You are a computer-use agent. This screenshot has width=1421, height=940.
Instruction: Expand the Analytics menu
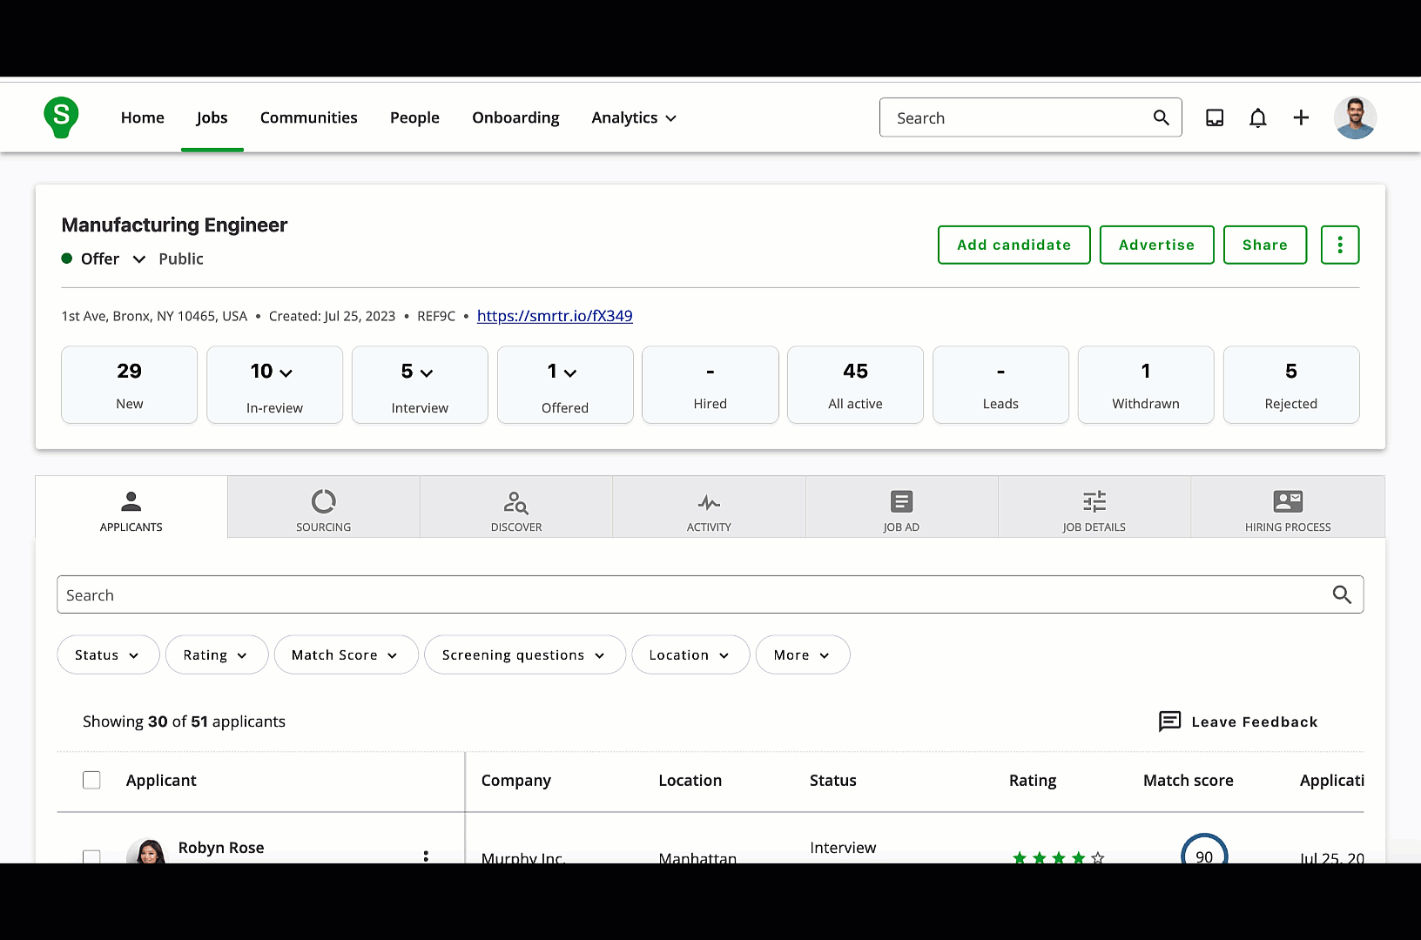[634, 117]
